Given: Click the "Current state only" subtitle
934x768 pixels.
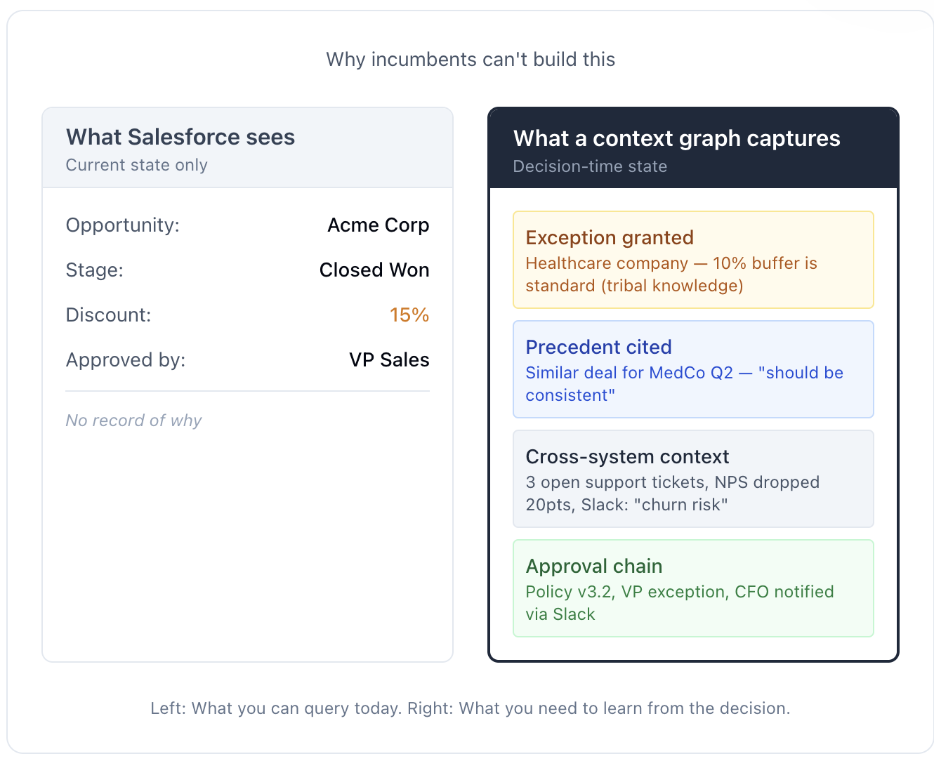Looking at the screenshot, I should (136, 165).
